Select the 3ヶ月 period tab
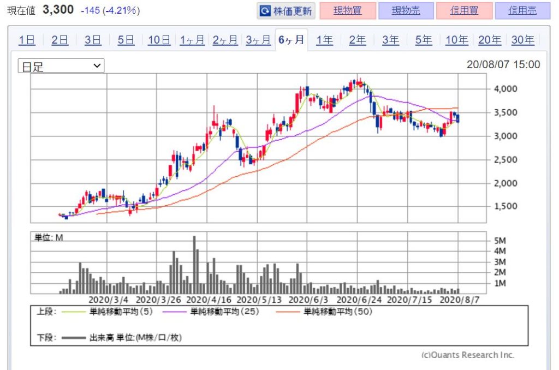The width and height of the screenshot is (559, 370). 258,40
